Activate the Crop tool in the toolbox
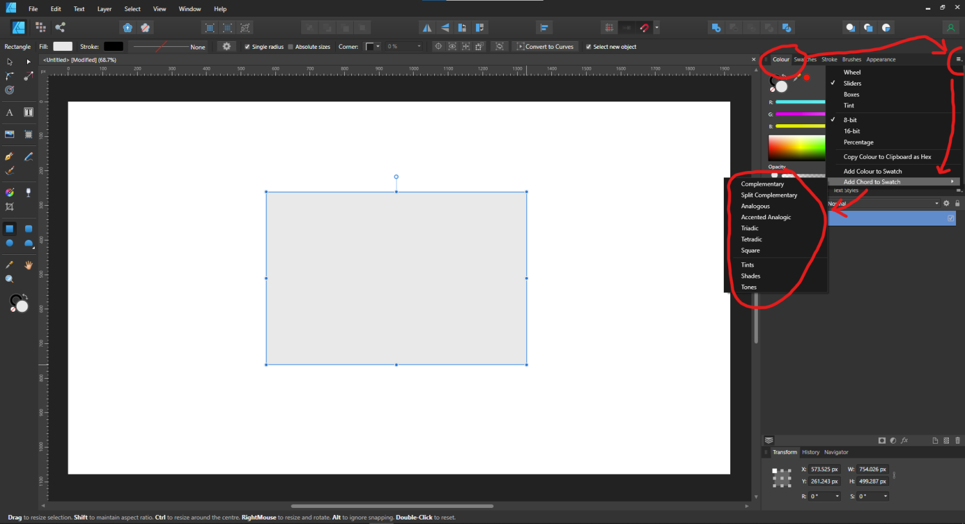965x524 pixels. point(10,207)
